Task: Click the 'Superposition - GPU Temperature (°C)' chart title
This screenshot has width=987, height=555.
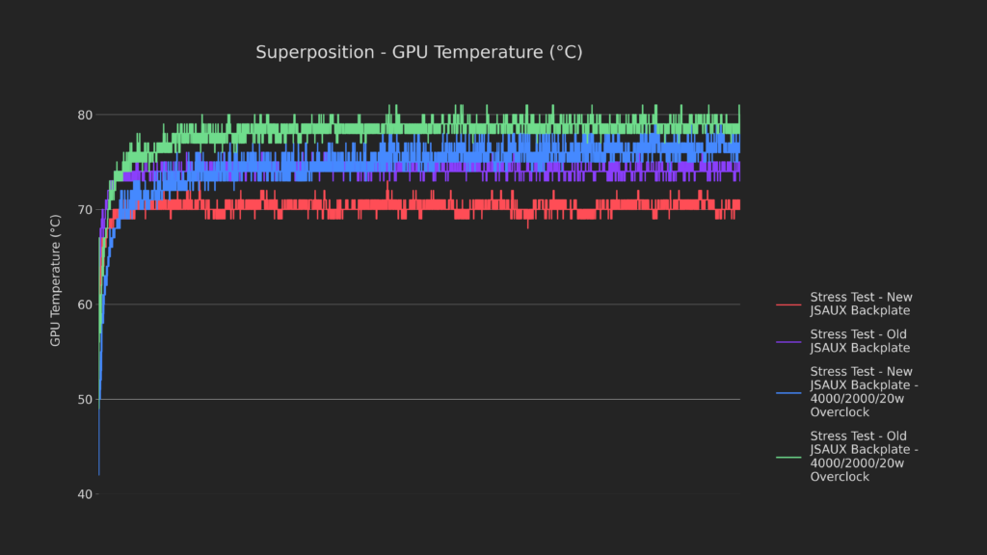Action: click(x=418, y=52)
